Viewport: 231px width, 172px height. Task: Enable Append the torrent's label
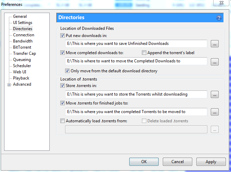click(144, 53)
